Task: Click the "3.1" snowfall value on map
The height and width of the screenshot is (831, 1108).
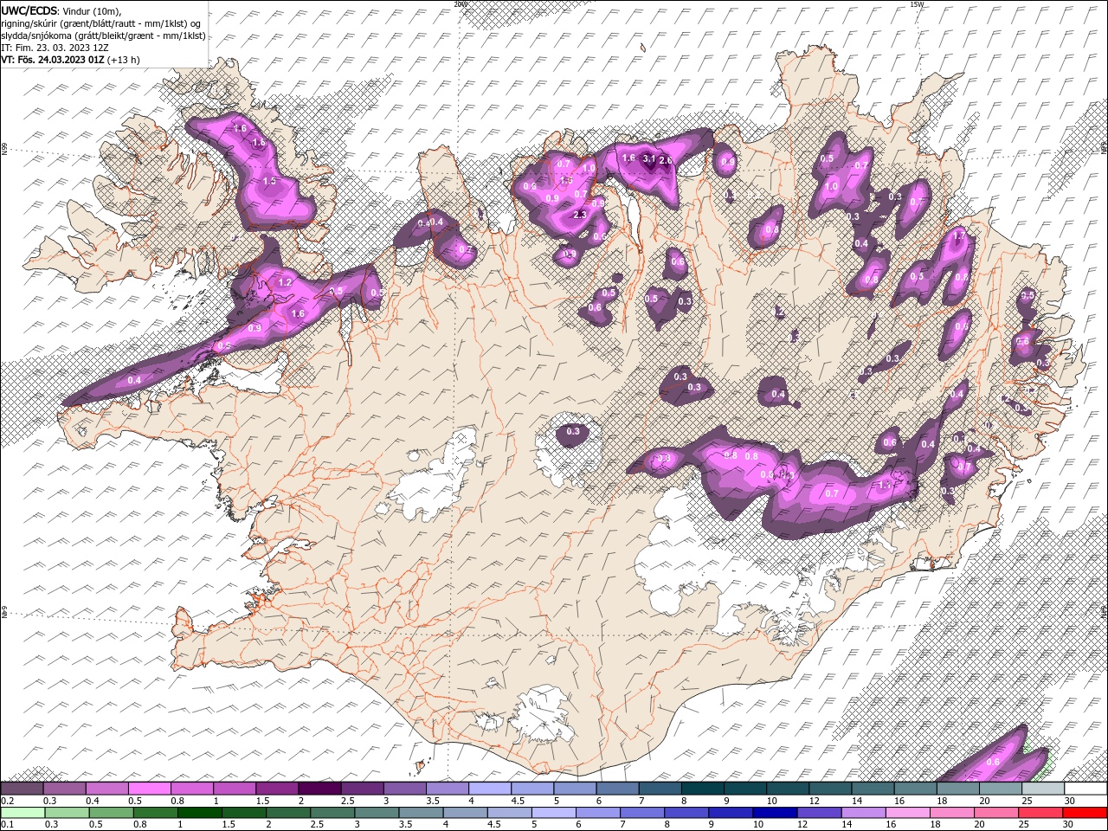Action: pos(649,158)
